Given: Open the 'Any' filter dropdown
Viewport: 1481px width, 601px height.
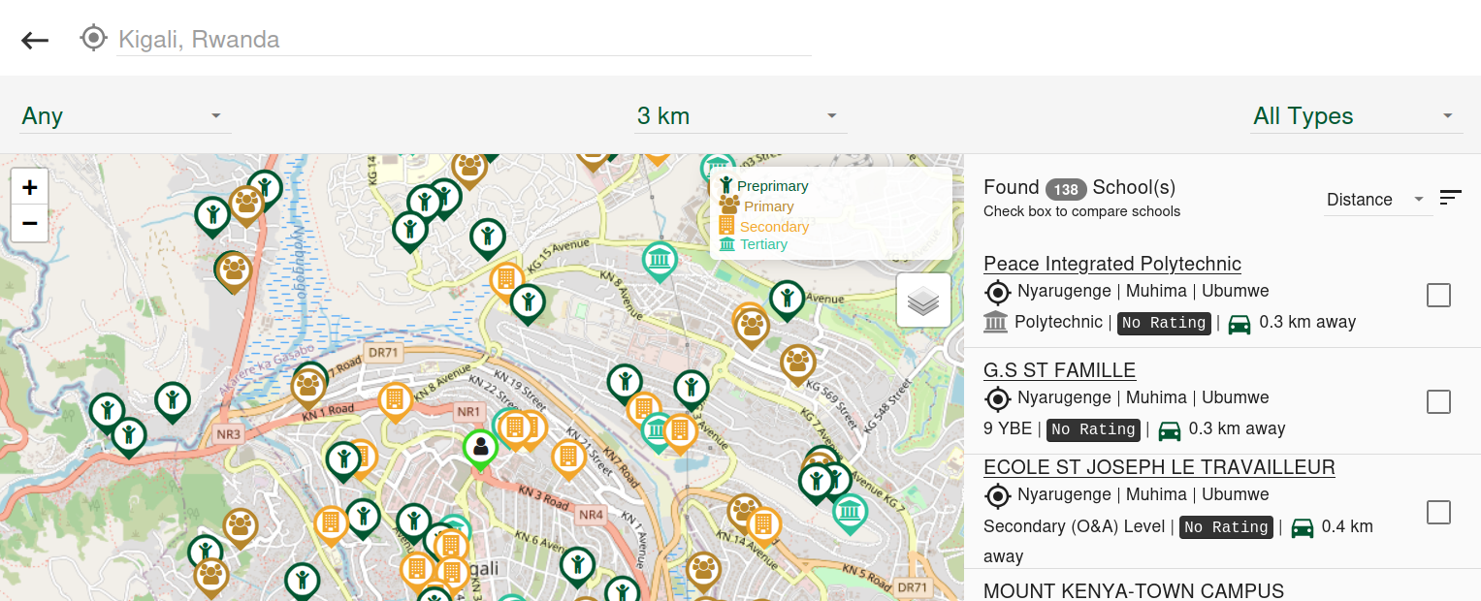Looking at the screenshot, I should pos(124,116).
